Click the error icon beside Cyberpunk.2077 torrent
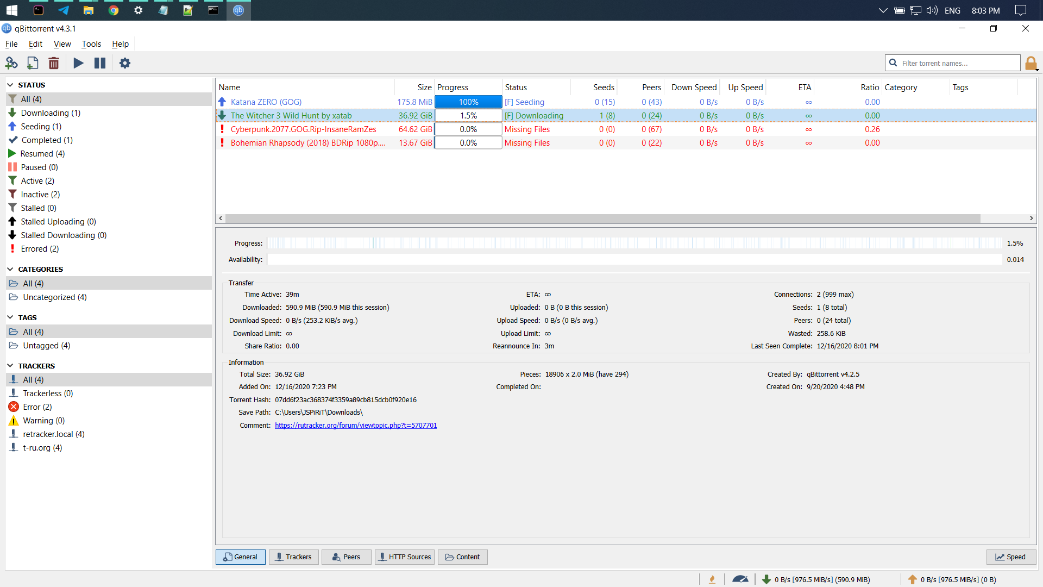Screen dimensions: 1043x587 pyautogui.click(x=222, y=129)
